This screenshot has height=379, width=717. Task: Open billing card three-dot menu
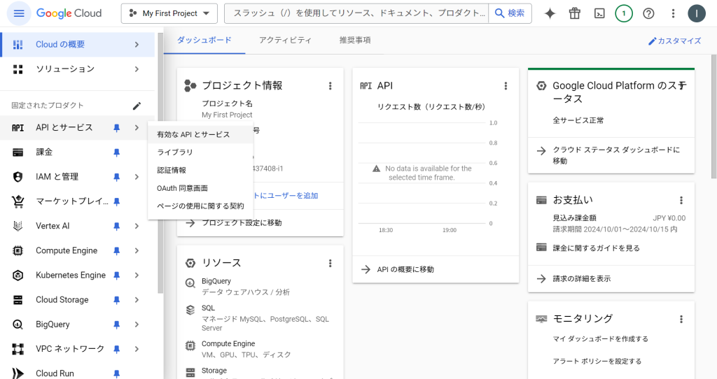(x=681, y=200)
